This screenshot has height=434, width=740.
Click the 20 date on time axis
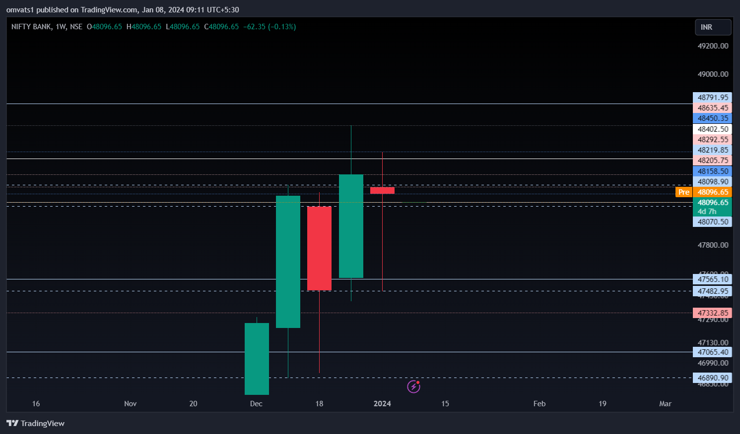pyautogui.click(x=193, y=404)
